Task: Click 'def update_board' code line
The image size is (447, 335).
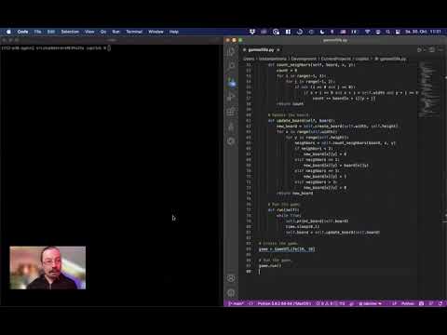Action: pos(302,121)
